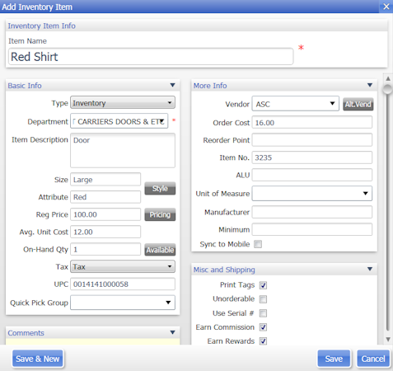Open the Type dropdown

click(123, 102)
